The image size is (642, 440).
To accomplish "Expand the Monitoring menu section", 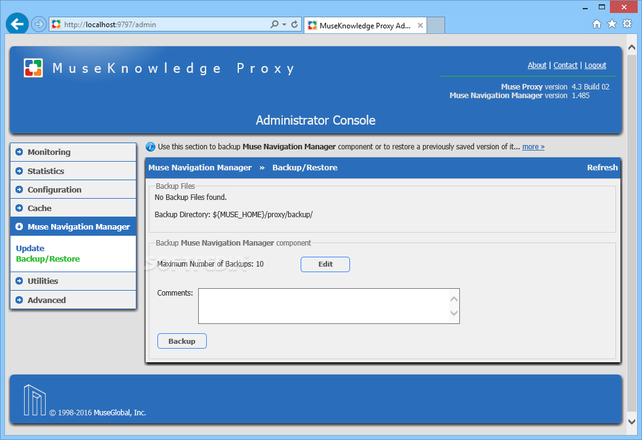I will (x=73, y=152).
